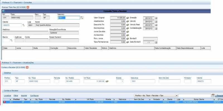Click the Tipo column header in grid

tap(25, 99)
